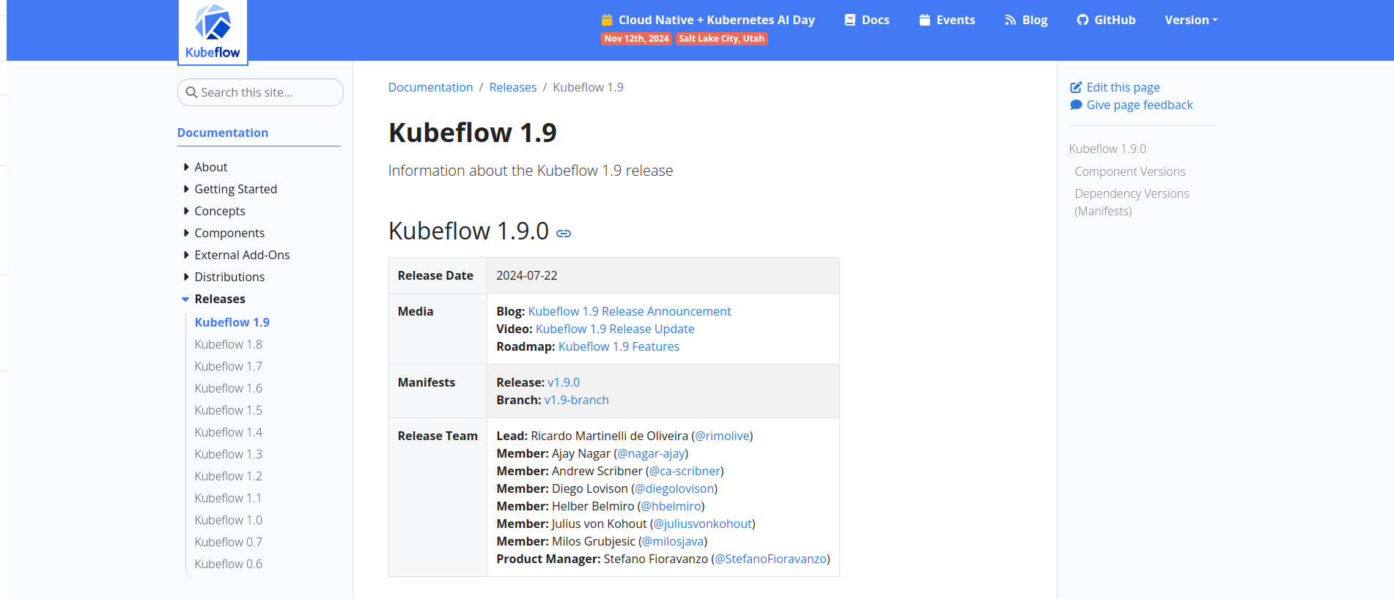The width and height of the screenshot is (1394, 599).
Task: Select Kubeflow 1.8 in the sidebar
Action: click(228, 344)
